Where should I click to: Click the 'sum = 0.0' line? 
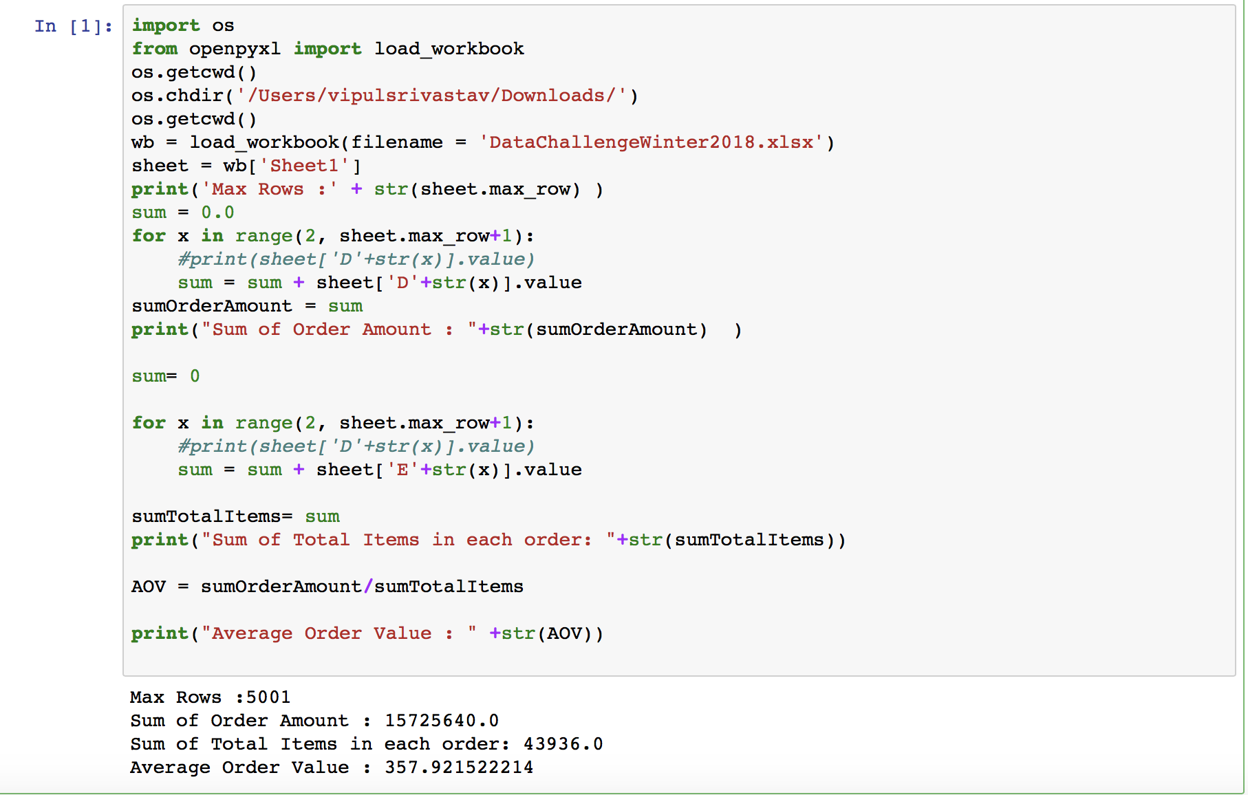tap(183, 213)
